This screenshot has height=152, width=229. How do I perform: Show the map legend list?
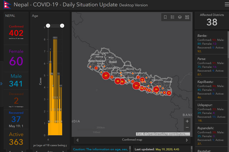(172, 17)
